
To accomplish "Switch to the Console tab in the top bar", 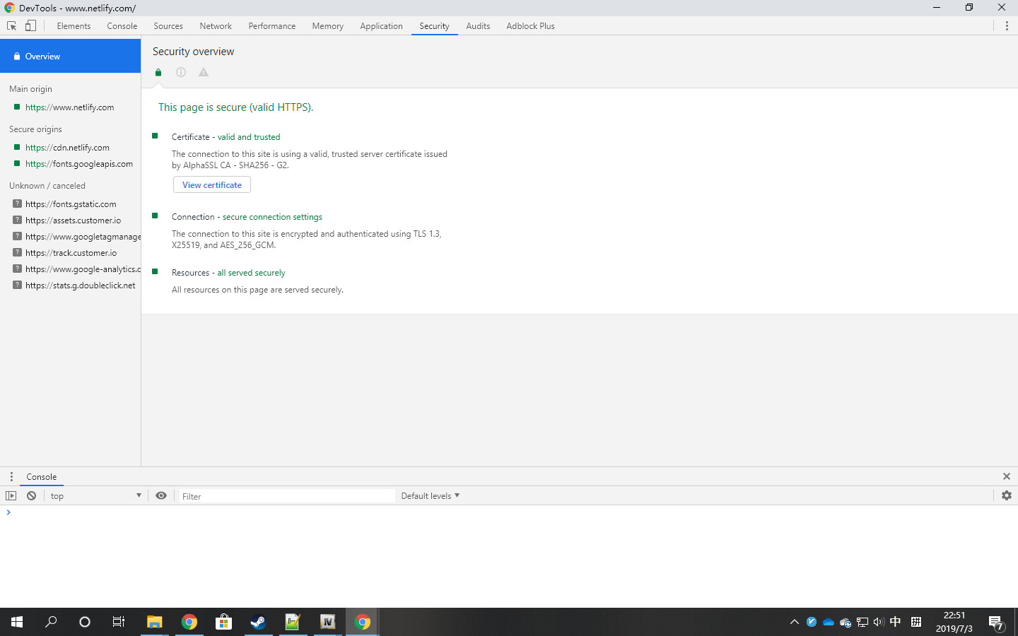I will [122, 26].
